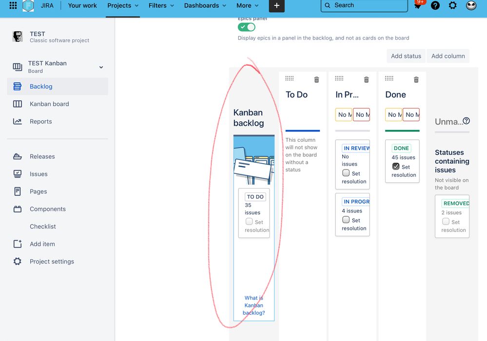Screen dimensions: 487x341
Task: Click the IN REVIEW status card
Action: [x=352, y=165]
